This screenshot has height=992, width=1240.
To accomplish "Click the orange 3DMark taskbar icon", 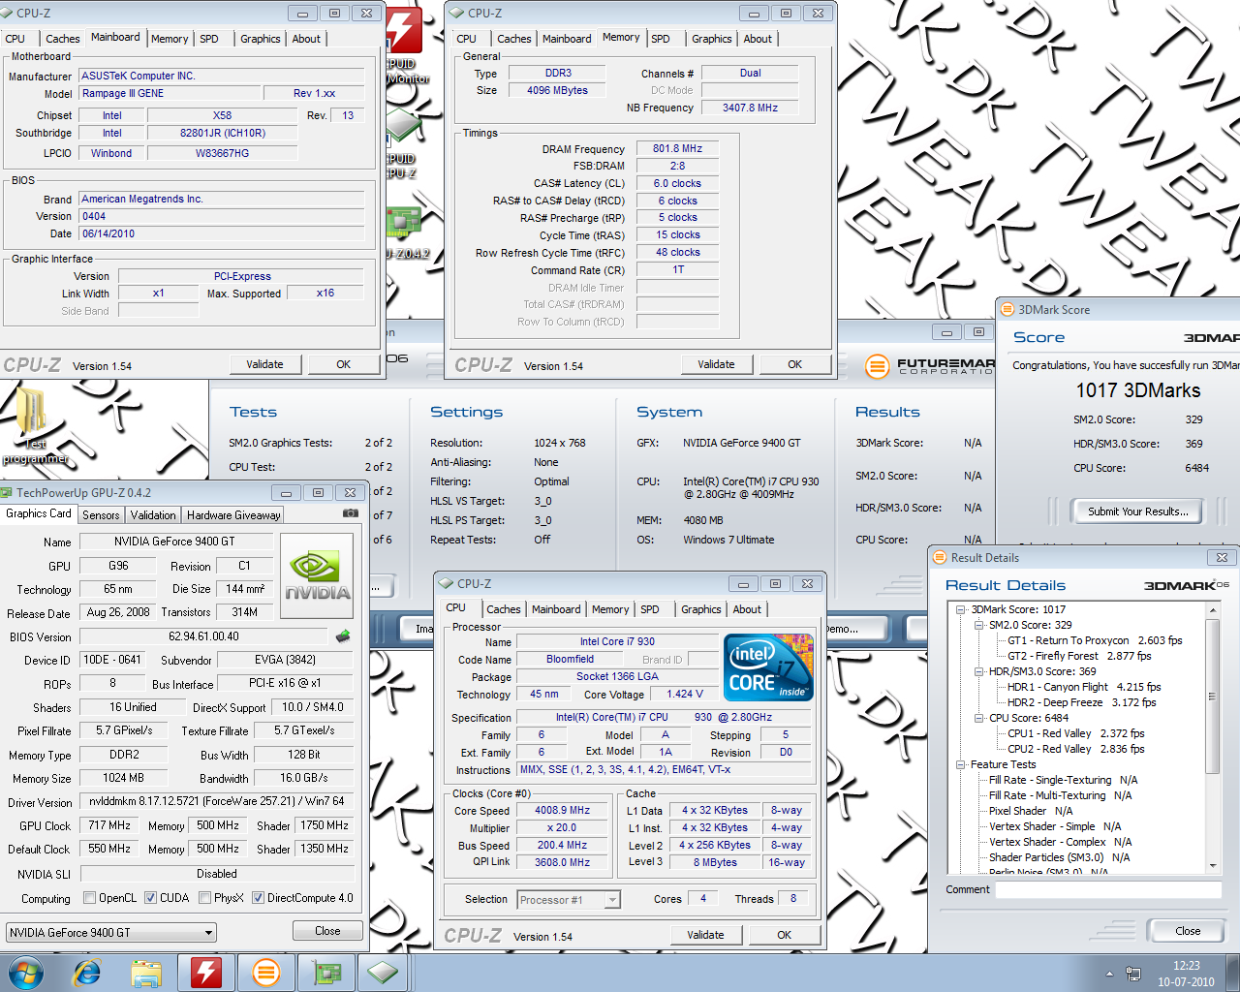I will [265, 973].
